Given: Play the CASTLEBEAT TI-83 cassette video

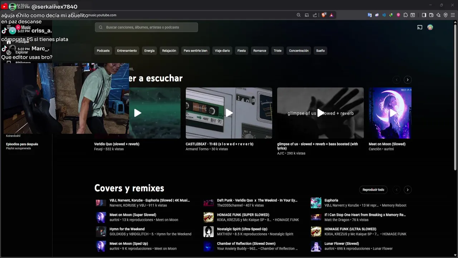Looking at the screenshot, I should click(229, 113).
